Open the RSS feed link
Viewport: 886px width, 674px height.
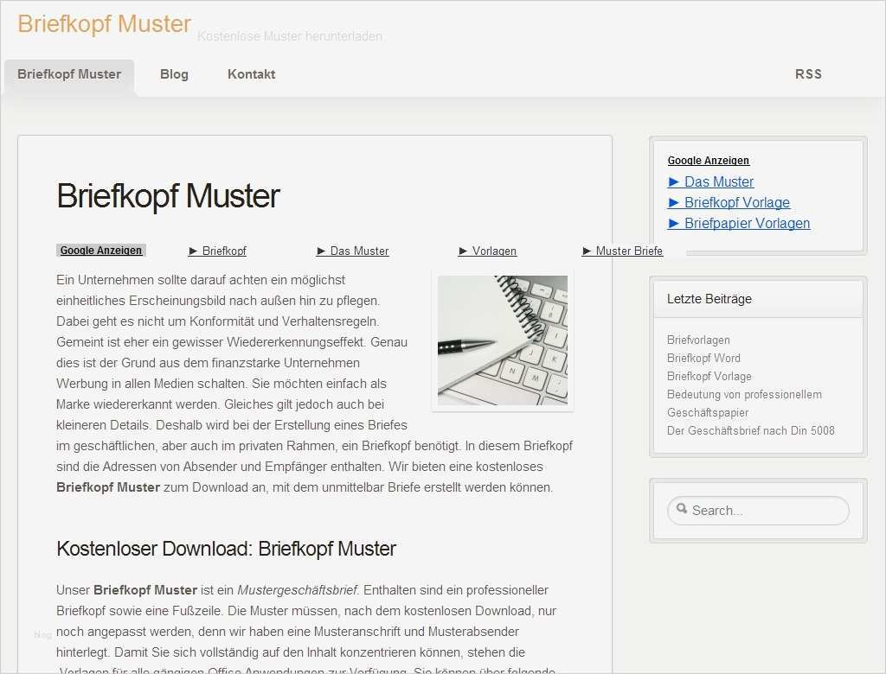click(809, 74)
